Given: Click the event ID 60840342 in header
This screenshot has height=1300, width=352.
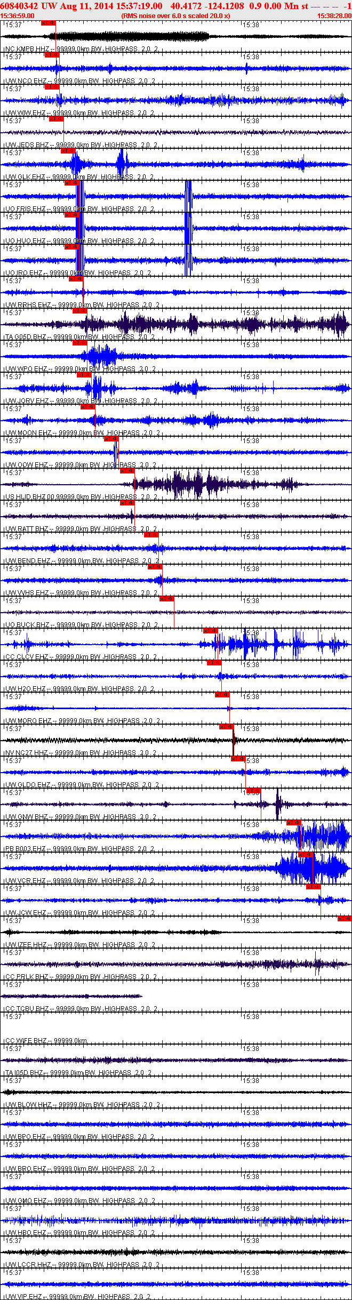Looking at the screenshot, I should (x=19, y=6).
